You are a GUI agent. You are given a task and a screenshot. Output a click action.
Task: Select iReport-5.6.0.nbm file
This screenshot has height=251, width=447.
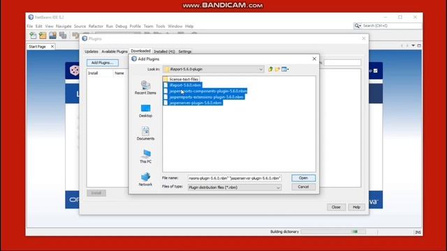click(185, 85)
